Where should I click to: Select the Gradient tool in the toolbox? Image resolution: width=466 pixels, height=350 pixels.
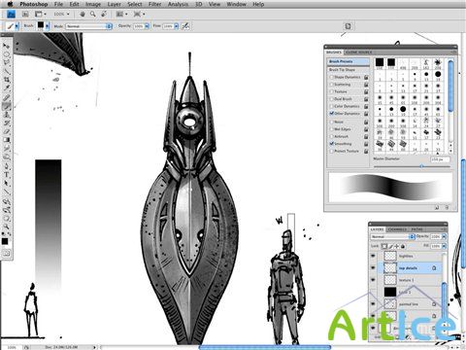(7, 140)
